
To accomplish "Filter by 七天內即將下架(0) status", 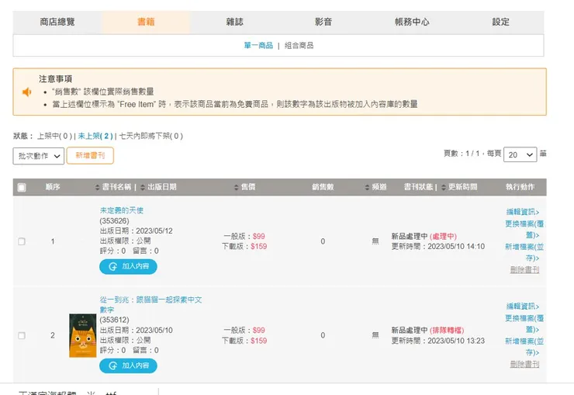I will point(150,136).
